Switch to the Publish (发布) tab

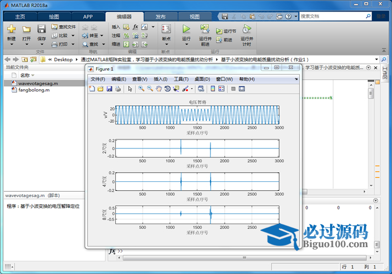pyautogui.click(x=161, y=17)
